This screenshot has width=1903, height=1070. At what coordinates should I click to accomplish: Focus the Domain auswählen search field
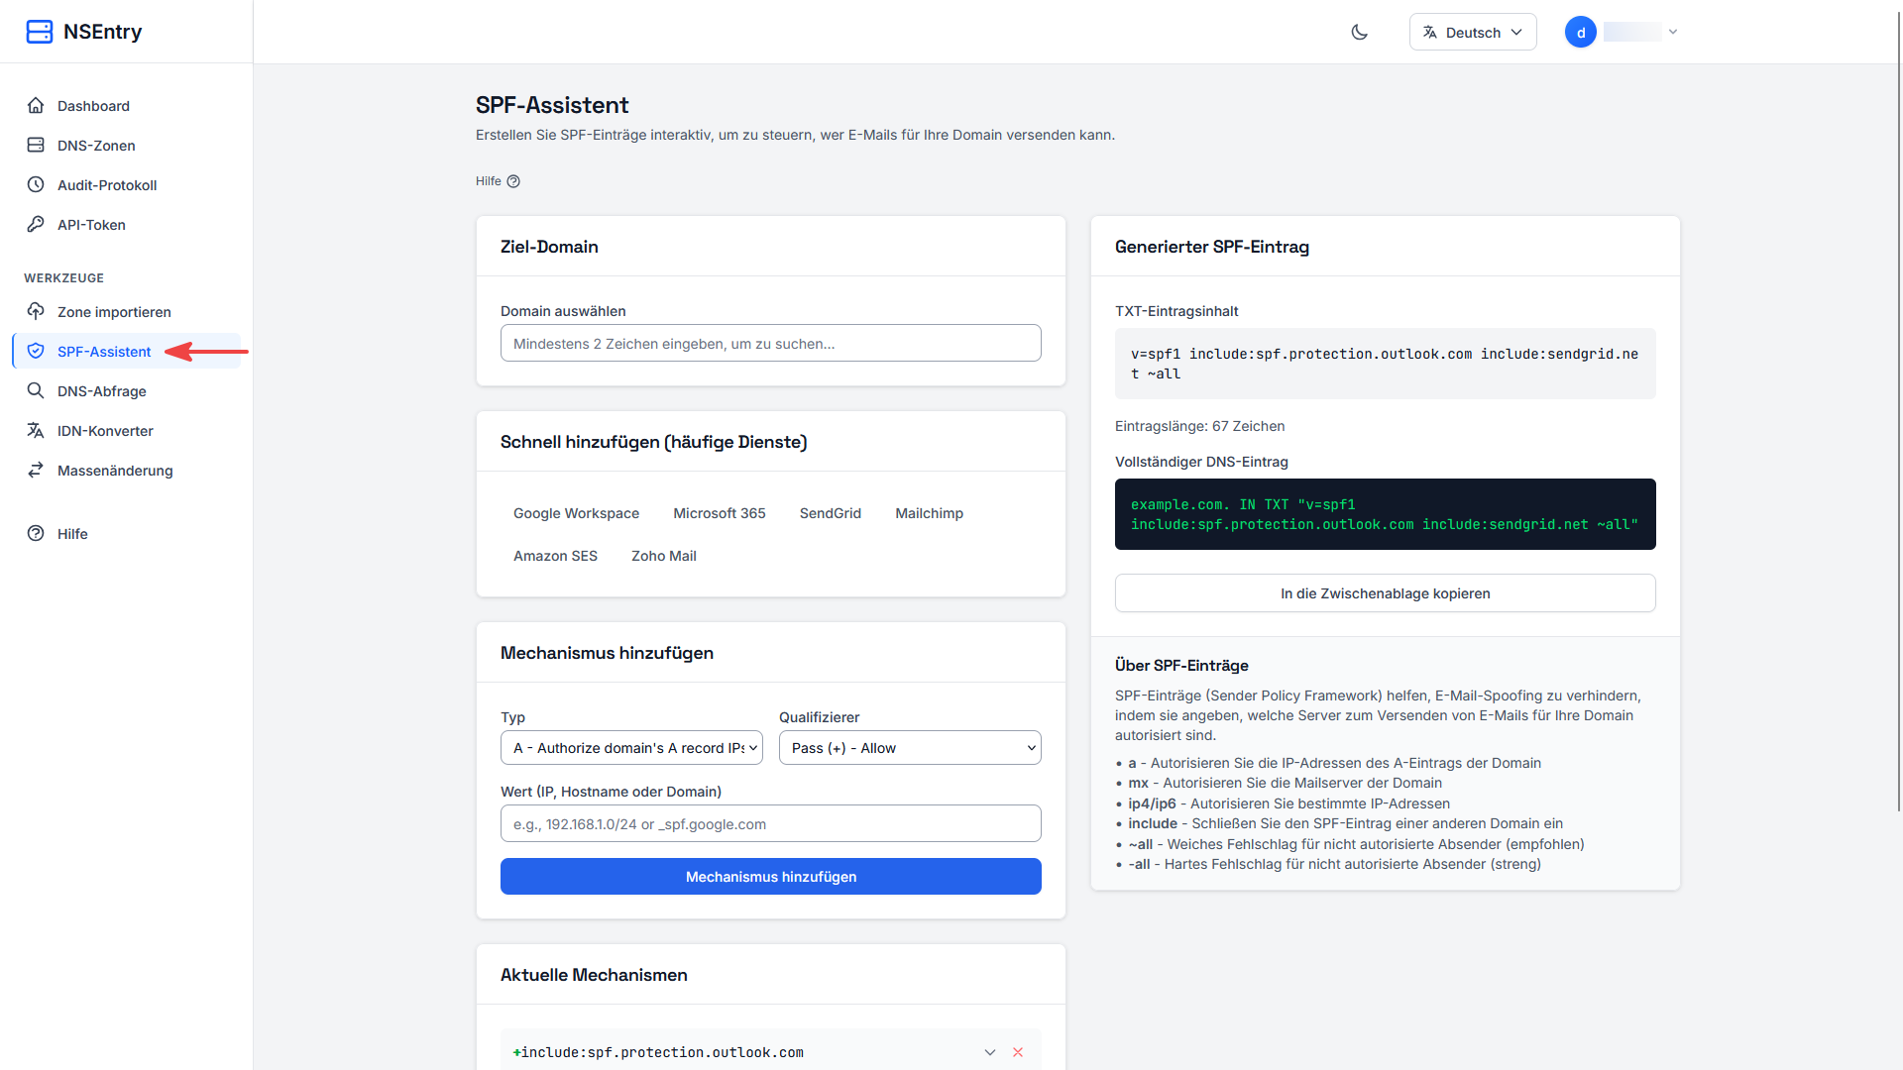771,344
